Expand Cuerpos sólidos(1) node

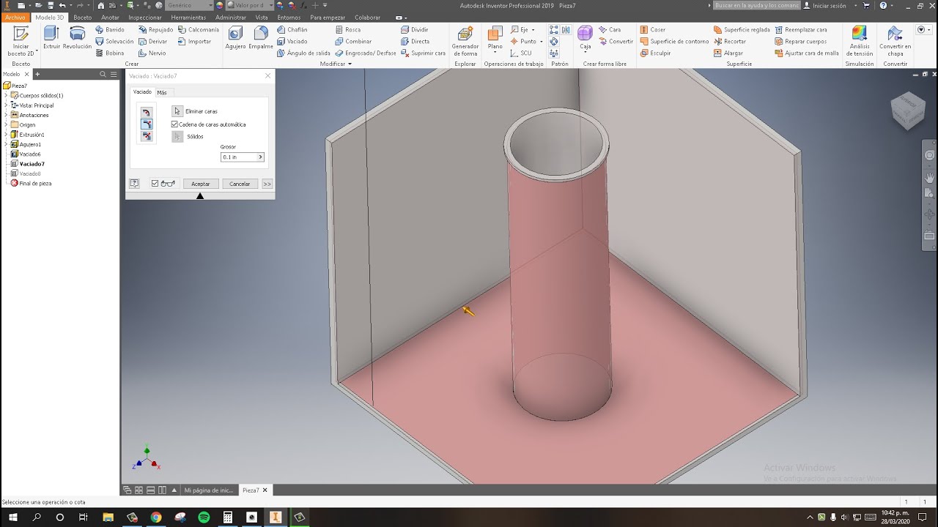[x=6, y=96]
